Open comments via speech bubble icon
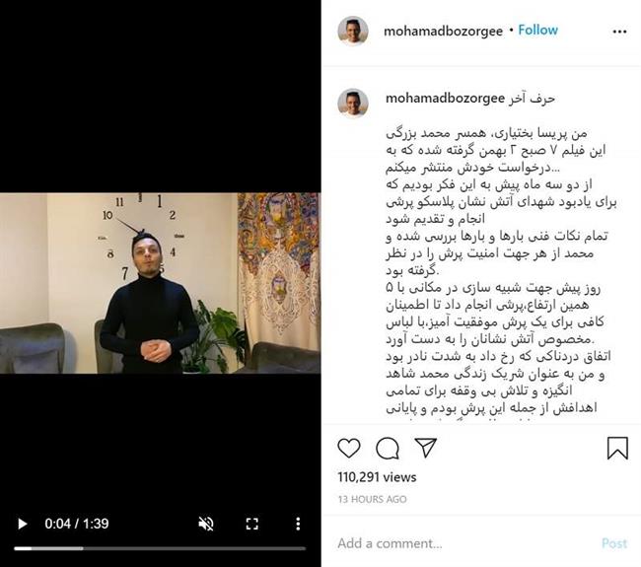The height and width of the screenshot is (567, 641). coord(388,448)
